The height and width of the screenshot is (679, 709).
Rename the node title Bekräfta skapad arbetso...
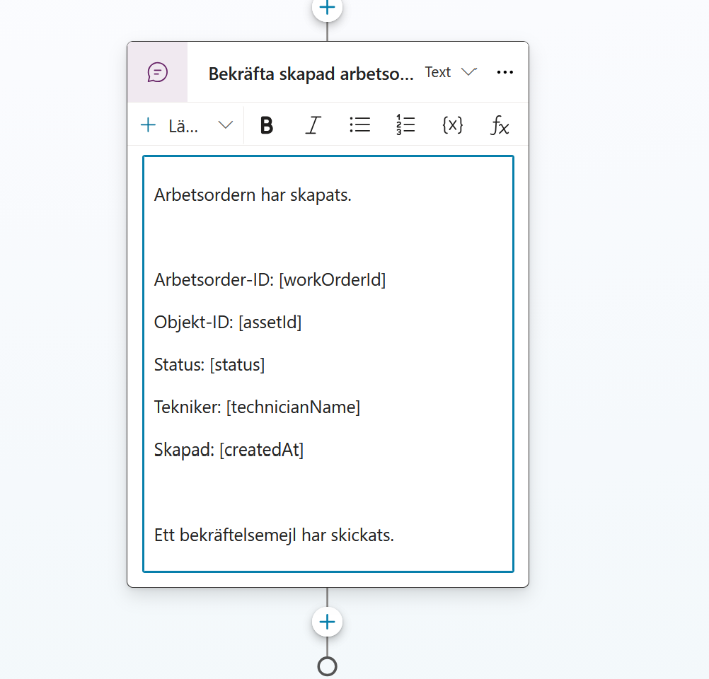click(x=311, y=74)
